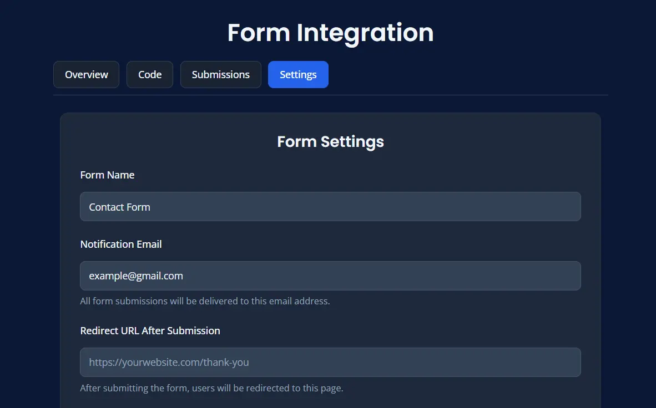Click the email delivery helper text

205,302
